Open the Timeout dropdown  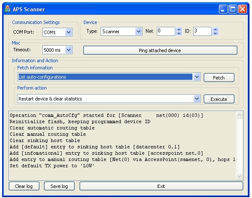(69, 50)
